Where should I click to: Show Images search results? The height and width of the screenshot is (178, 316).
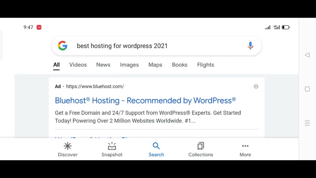pos(129,65)
